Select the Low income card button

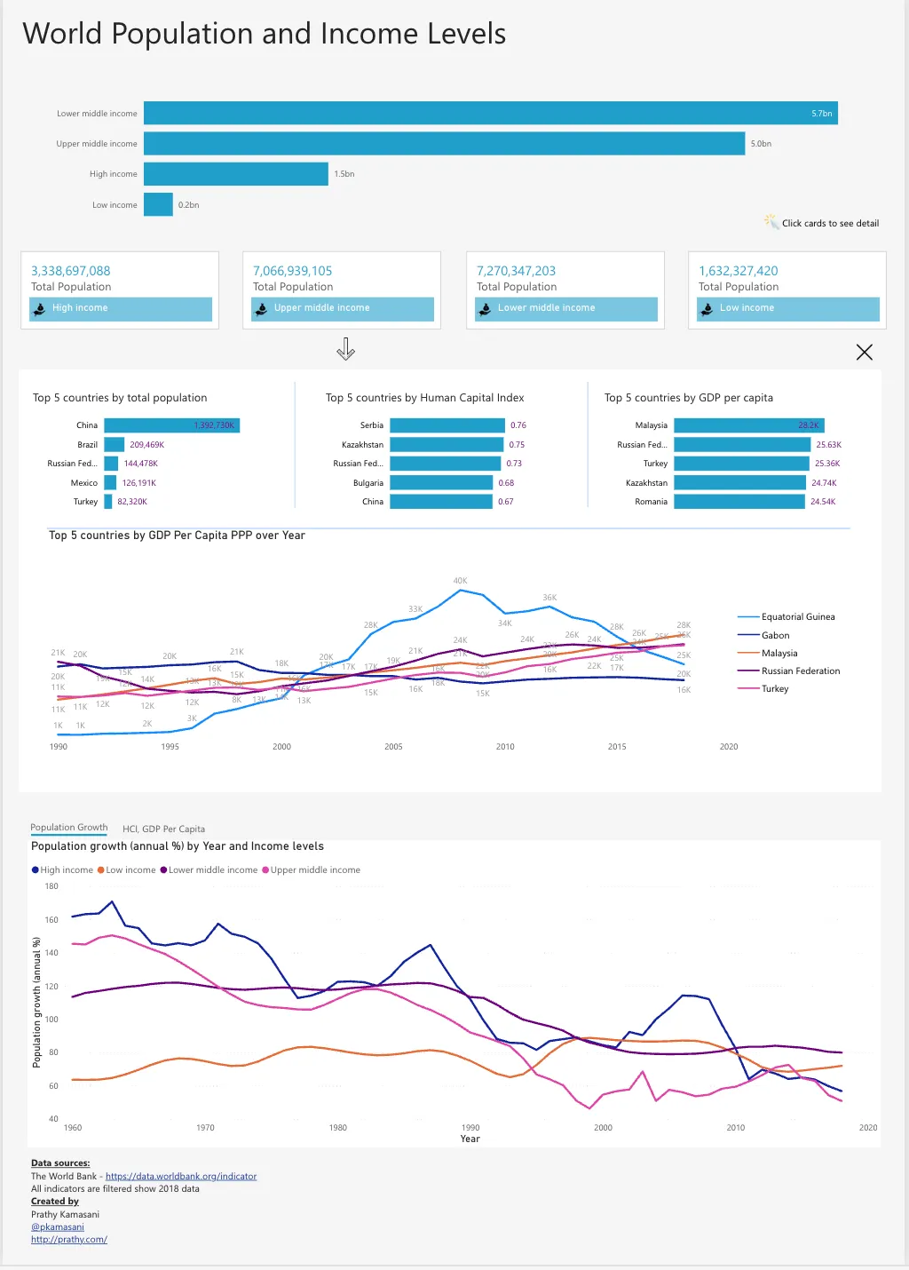pos(788,309)
